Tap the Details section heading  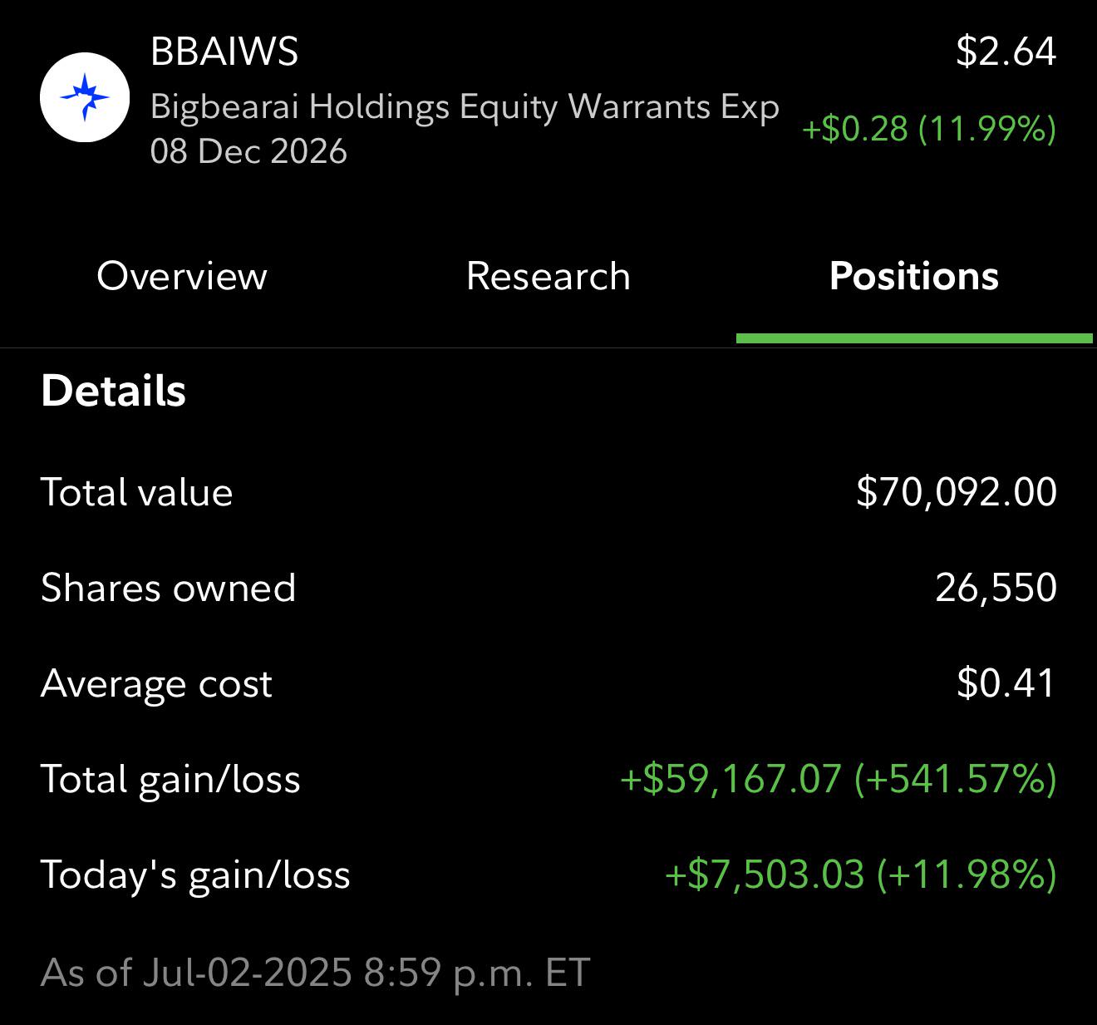click(x=113, y=391)
